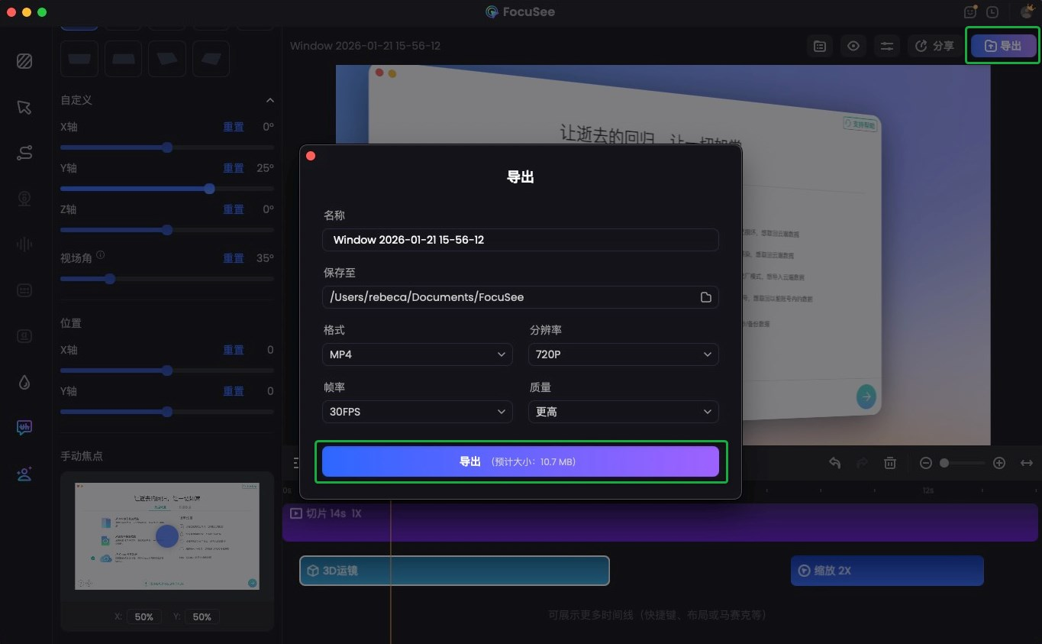Viewport: 1042px width, 644px height.
Task: Click the Y轴 rotation slider handle
Action: click(x=209, y=189)
